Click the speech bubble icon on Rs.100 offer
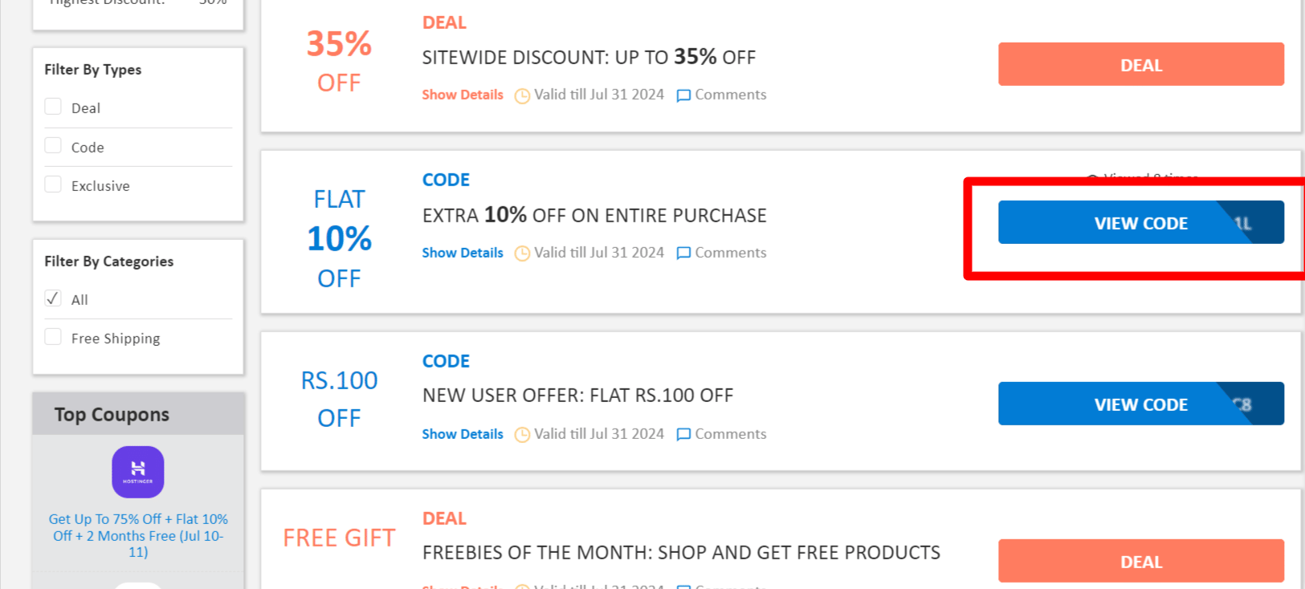Viewport: 1305px width, 589px height. [683, 434]
